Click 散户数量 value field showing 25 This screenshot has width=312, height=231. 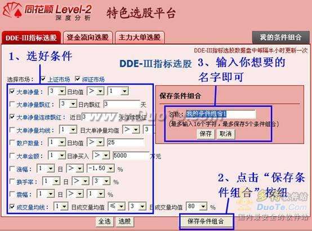126,142
